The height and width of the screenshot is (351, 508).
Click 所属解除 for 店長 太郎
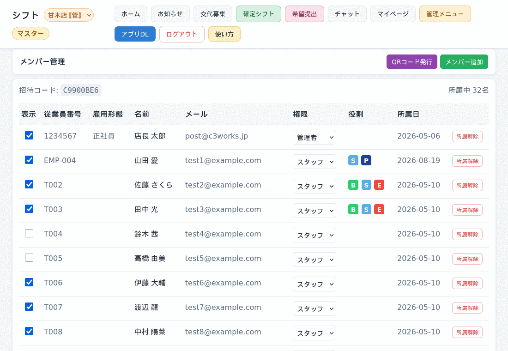click(x=467, y=136)
